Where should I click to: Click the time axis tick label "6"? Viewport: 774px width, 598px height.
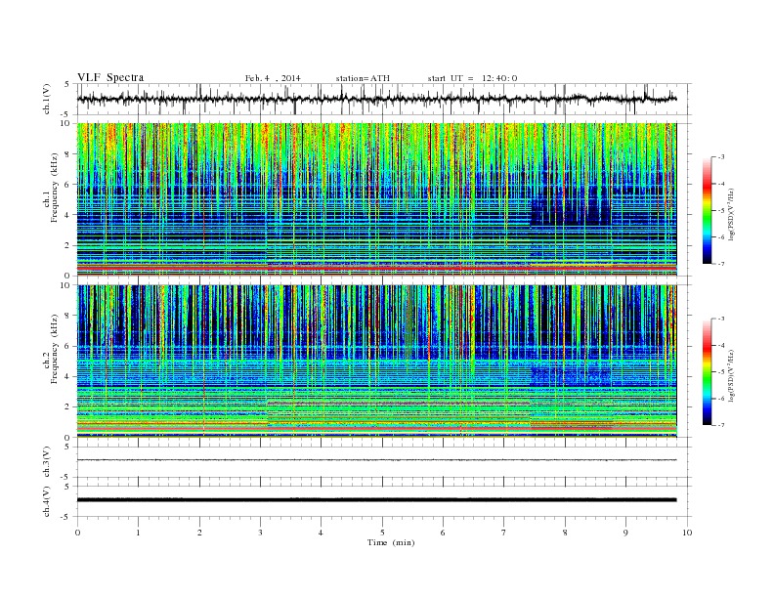click(443, 533)
